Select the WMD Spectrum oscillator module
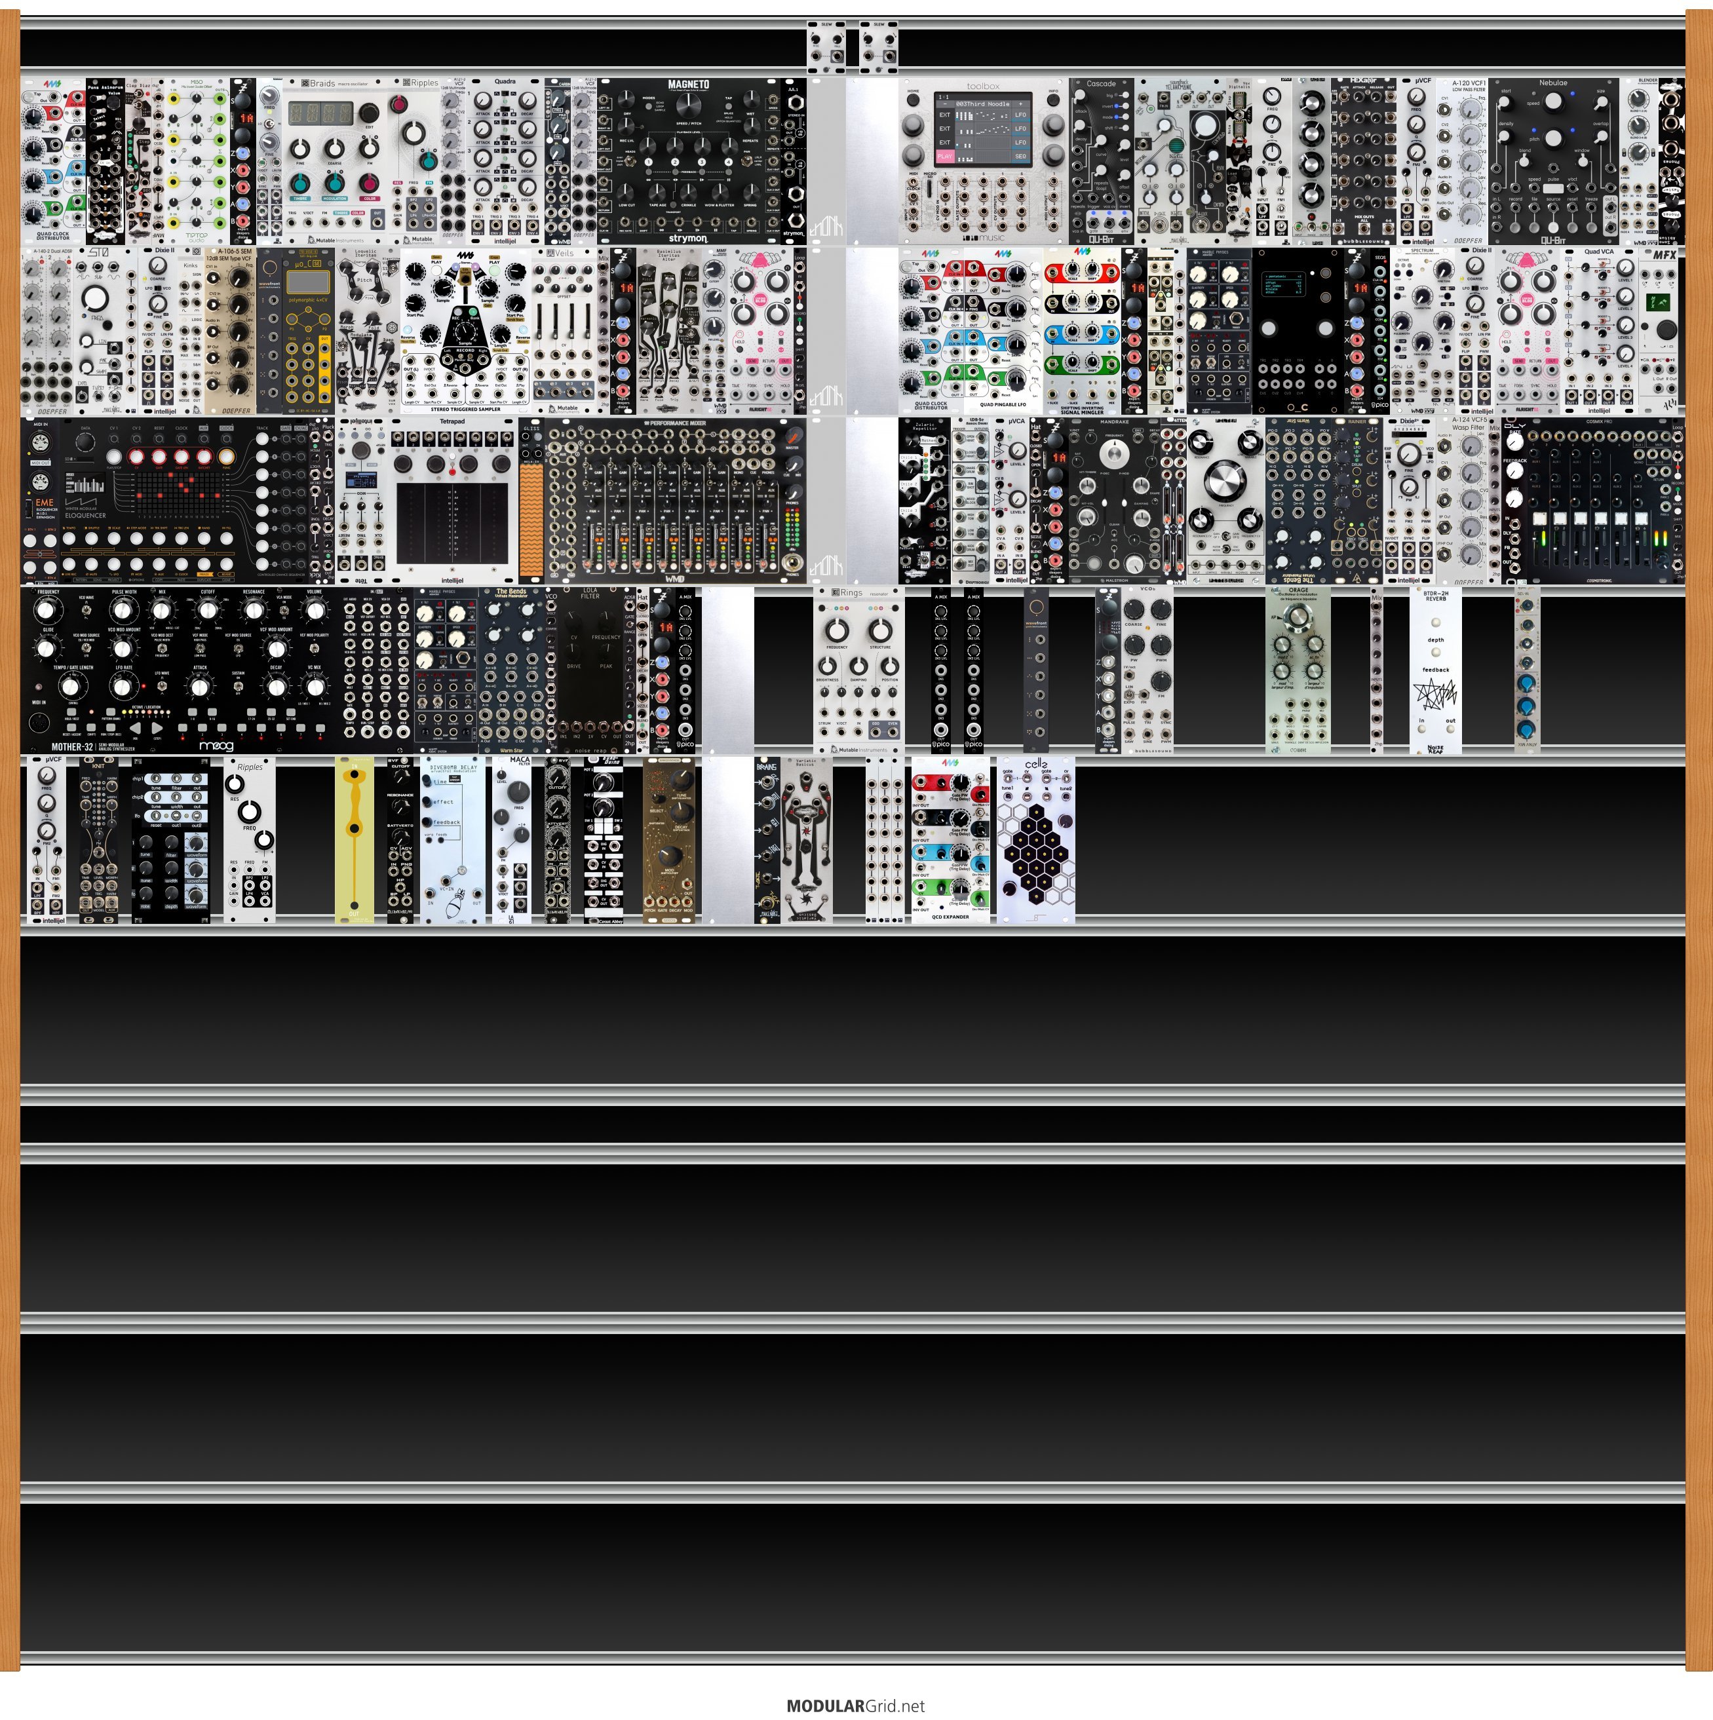The height and width of the screenshot is (1720, 1713). (1423, 331)
